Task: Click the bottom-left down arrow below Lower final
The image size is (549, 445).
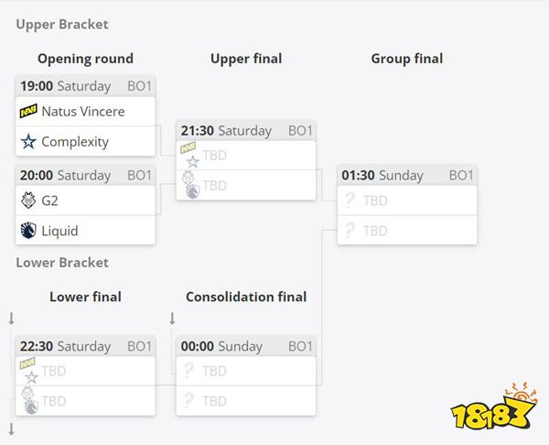Action: [12, 429]
